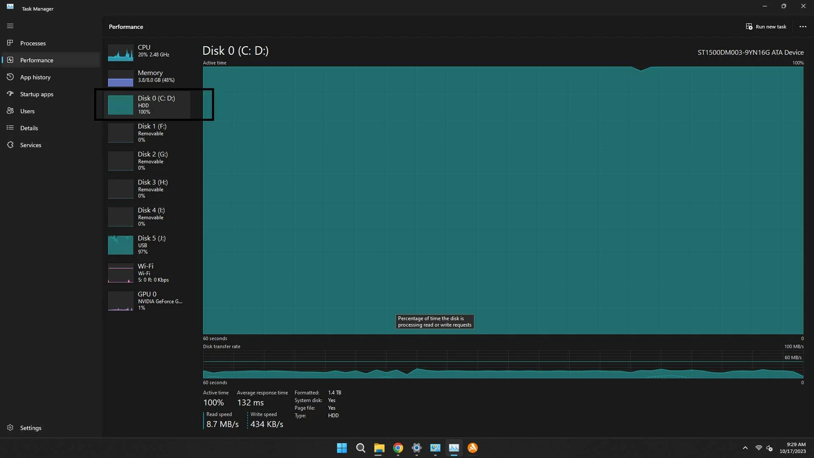Image resolution: width=814 pixels, height=458 pixels.
Task: Click the 434 KB/s write speed value
Action: [267, 424]
